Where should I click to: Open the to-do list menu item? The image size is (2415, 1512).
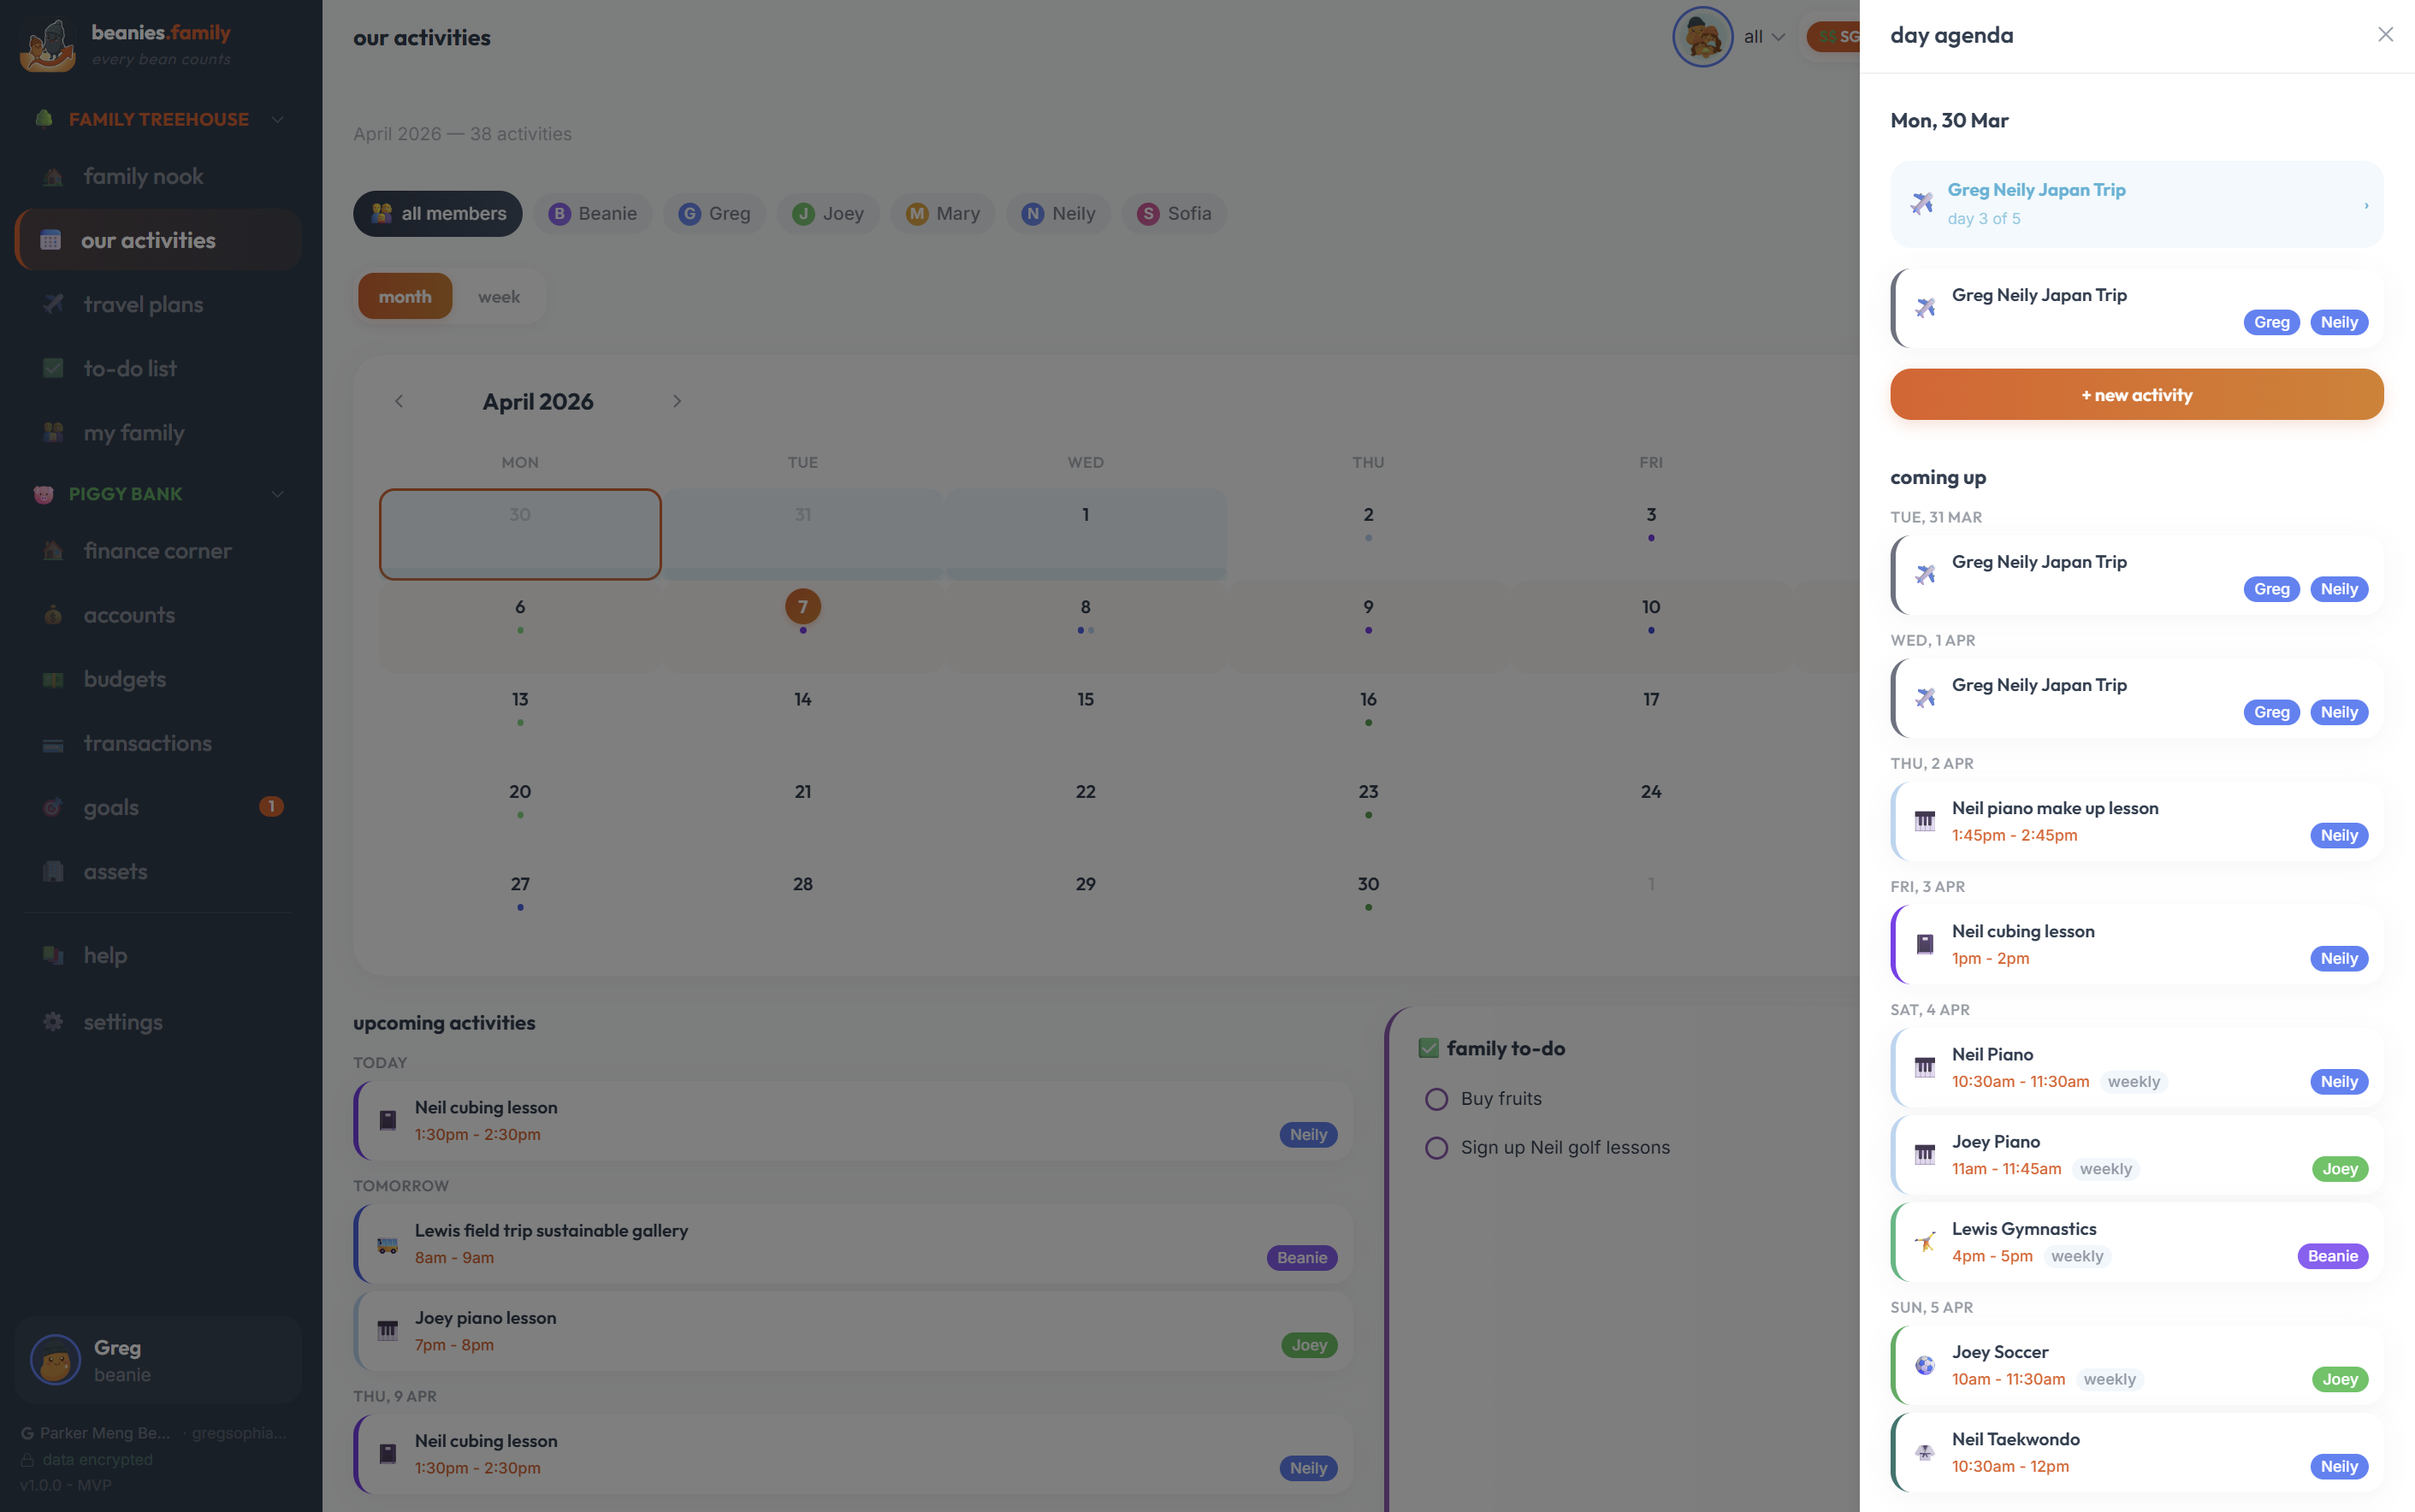click(130, 368)
